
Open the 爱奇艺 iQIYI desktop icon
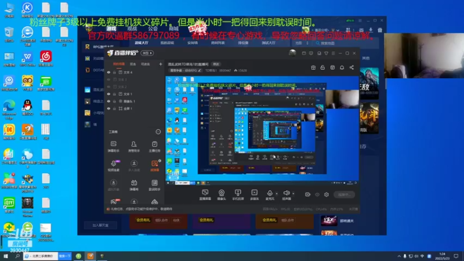click(x=9, y=205)
